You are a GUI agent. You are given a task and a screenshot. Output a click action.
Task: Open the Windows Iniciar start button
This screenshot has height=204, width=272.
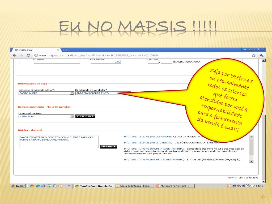point(18,186)
